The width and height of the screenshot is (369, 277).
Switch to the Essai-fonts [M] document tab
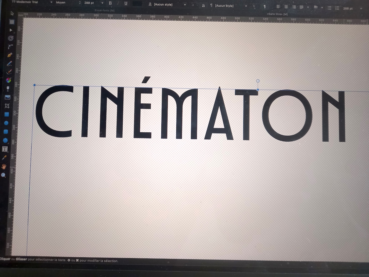click(x=105, y=11)
